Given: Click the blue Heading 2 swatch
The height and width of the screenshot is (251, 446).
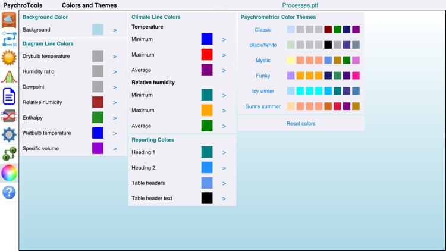Looking at the screenshot, I should pos(207,168).
